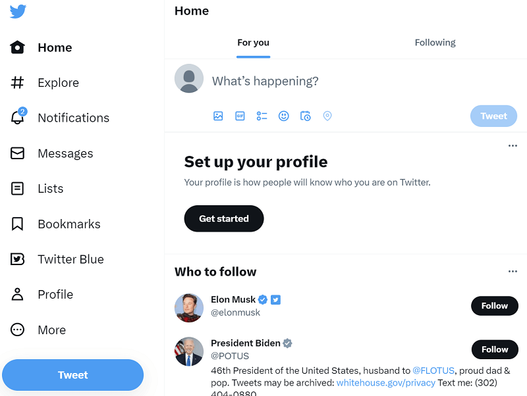
Task: Open options for Who to follow
Action: tap(513, 271)
